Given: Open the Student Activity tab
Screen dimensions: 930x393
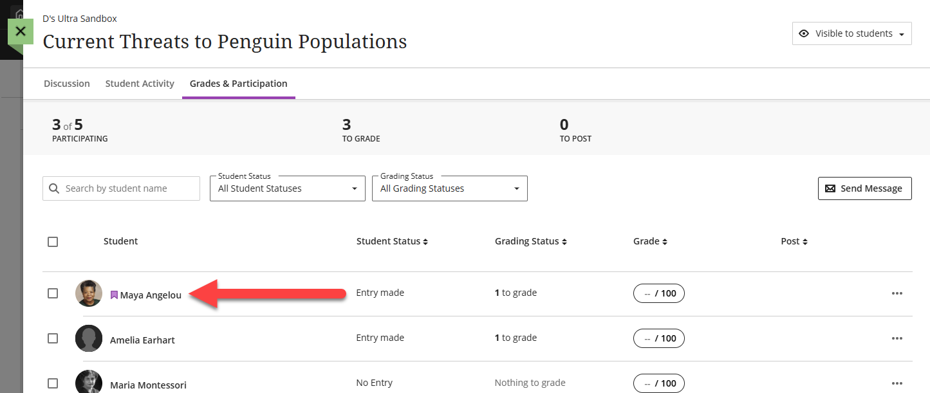Looking at the screenshot, I should pyautogui.click(x=140, y=84).
